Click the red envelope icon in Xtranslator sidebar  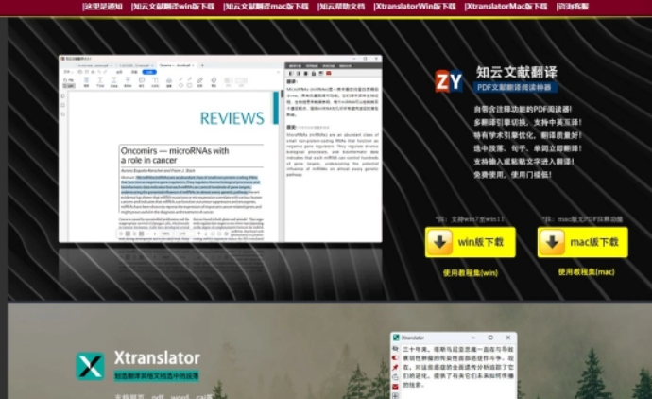(395, 387)
